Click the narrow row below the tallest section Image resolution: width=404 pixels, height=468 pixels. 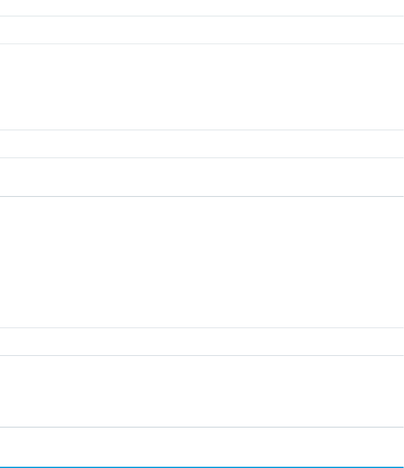point(202,342)
